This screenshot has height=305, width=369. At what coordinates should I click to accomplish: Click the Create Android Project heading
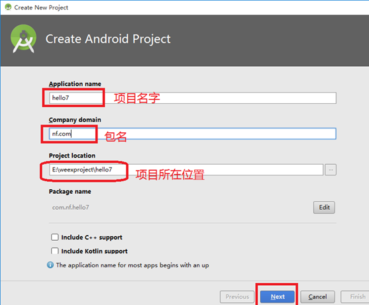click(x=108, y=39)
